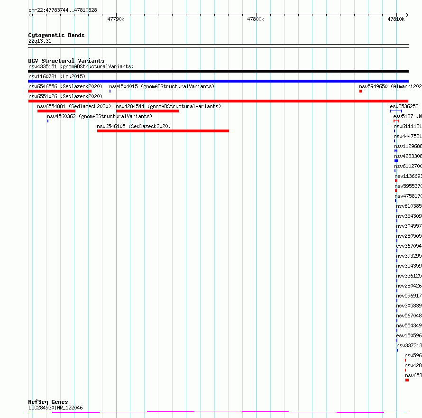The image size is (422, 418).
Task: Click the blue tick under nsv4504015
Action: 110,91
